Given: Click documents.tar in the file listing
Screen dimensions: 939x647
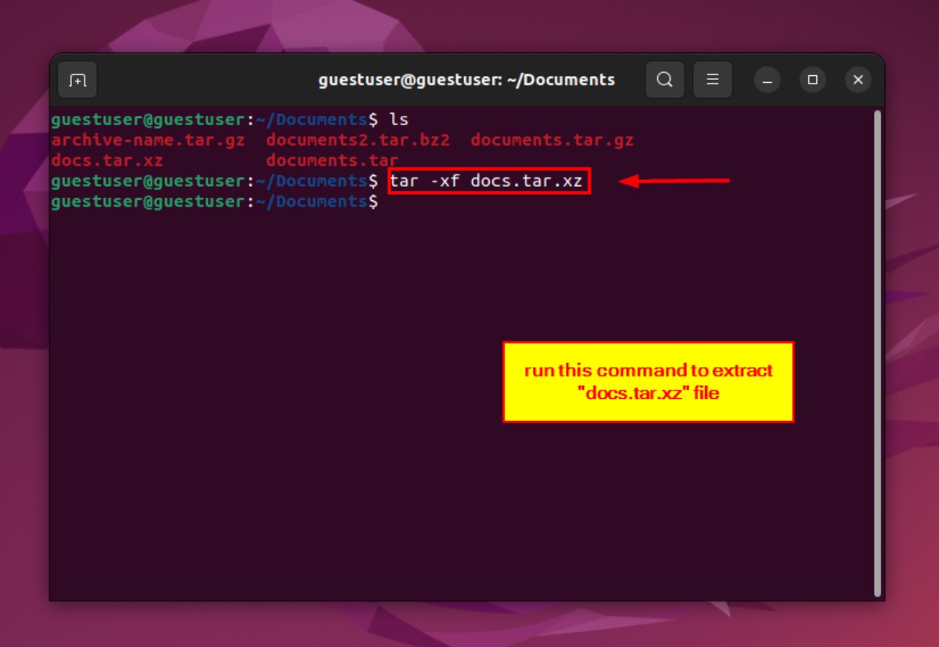Looking at the screenshot, I should [x=332, y=161].
